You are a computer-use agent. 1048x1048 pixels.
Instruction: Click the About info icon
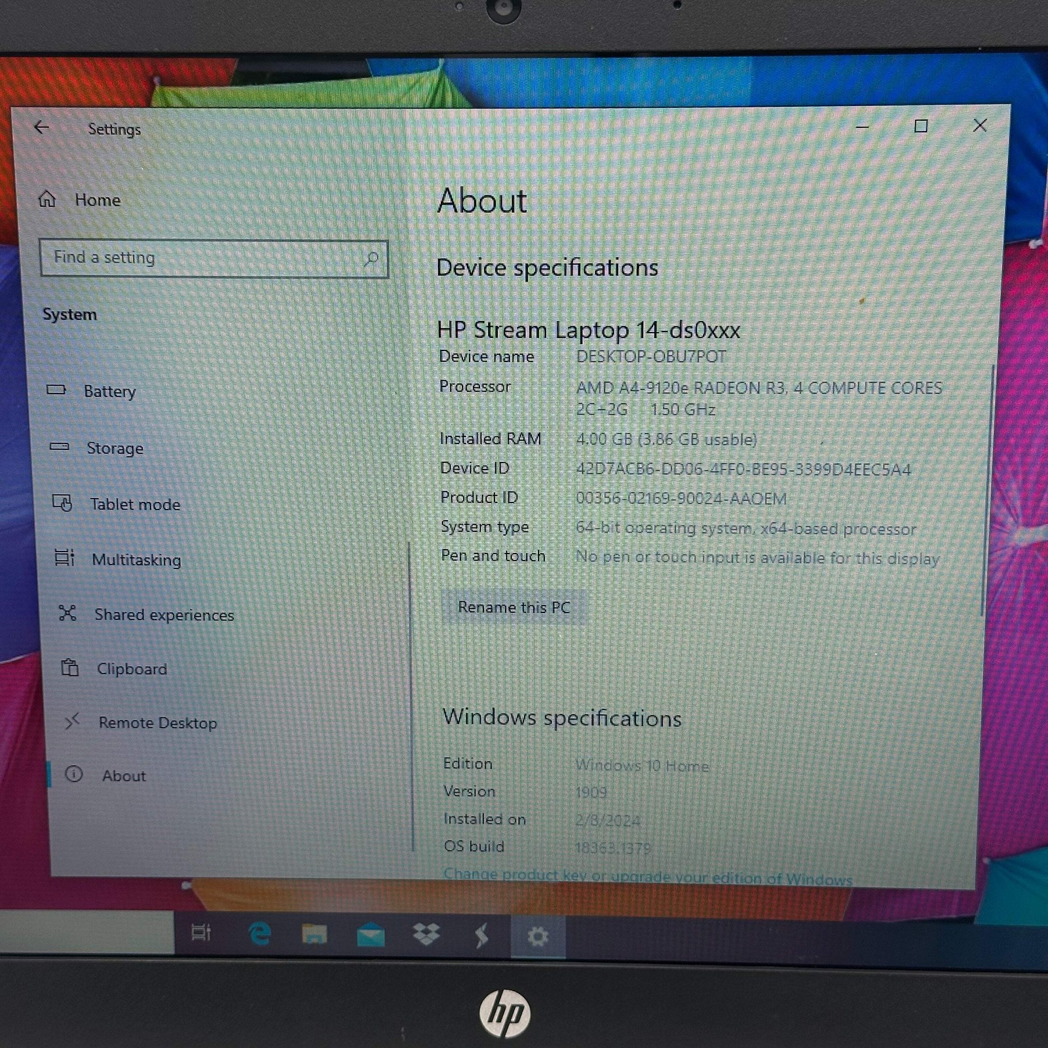click(x=74, y=774)
